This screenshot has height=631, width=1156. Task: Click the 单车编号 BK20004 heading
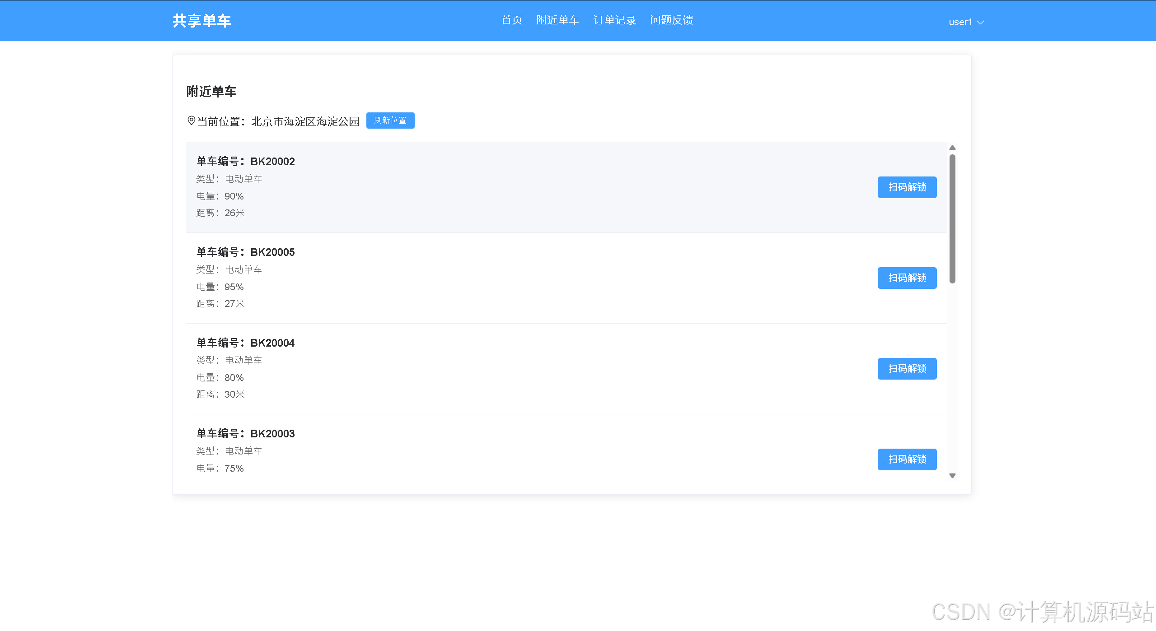pyautogui.click(x=245, y=343)
